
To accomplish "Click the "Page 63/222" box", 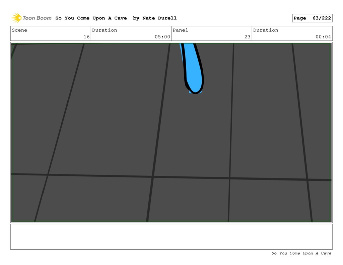I will (x=312, y=18).
